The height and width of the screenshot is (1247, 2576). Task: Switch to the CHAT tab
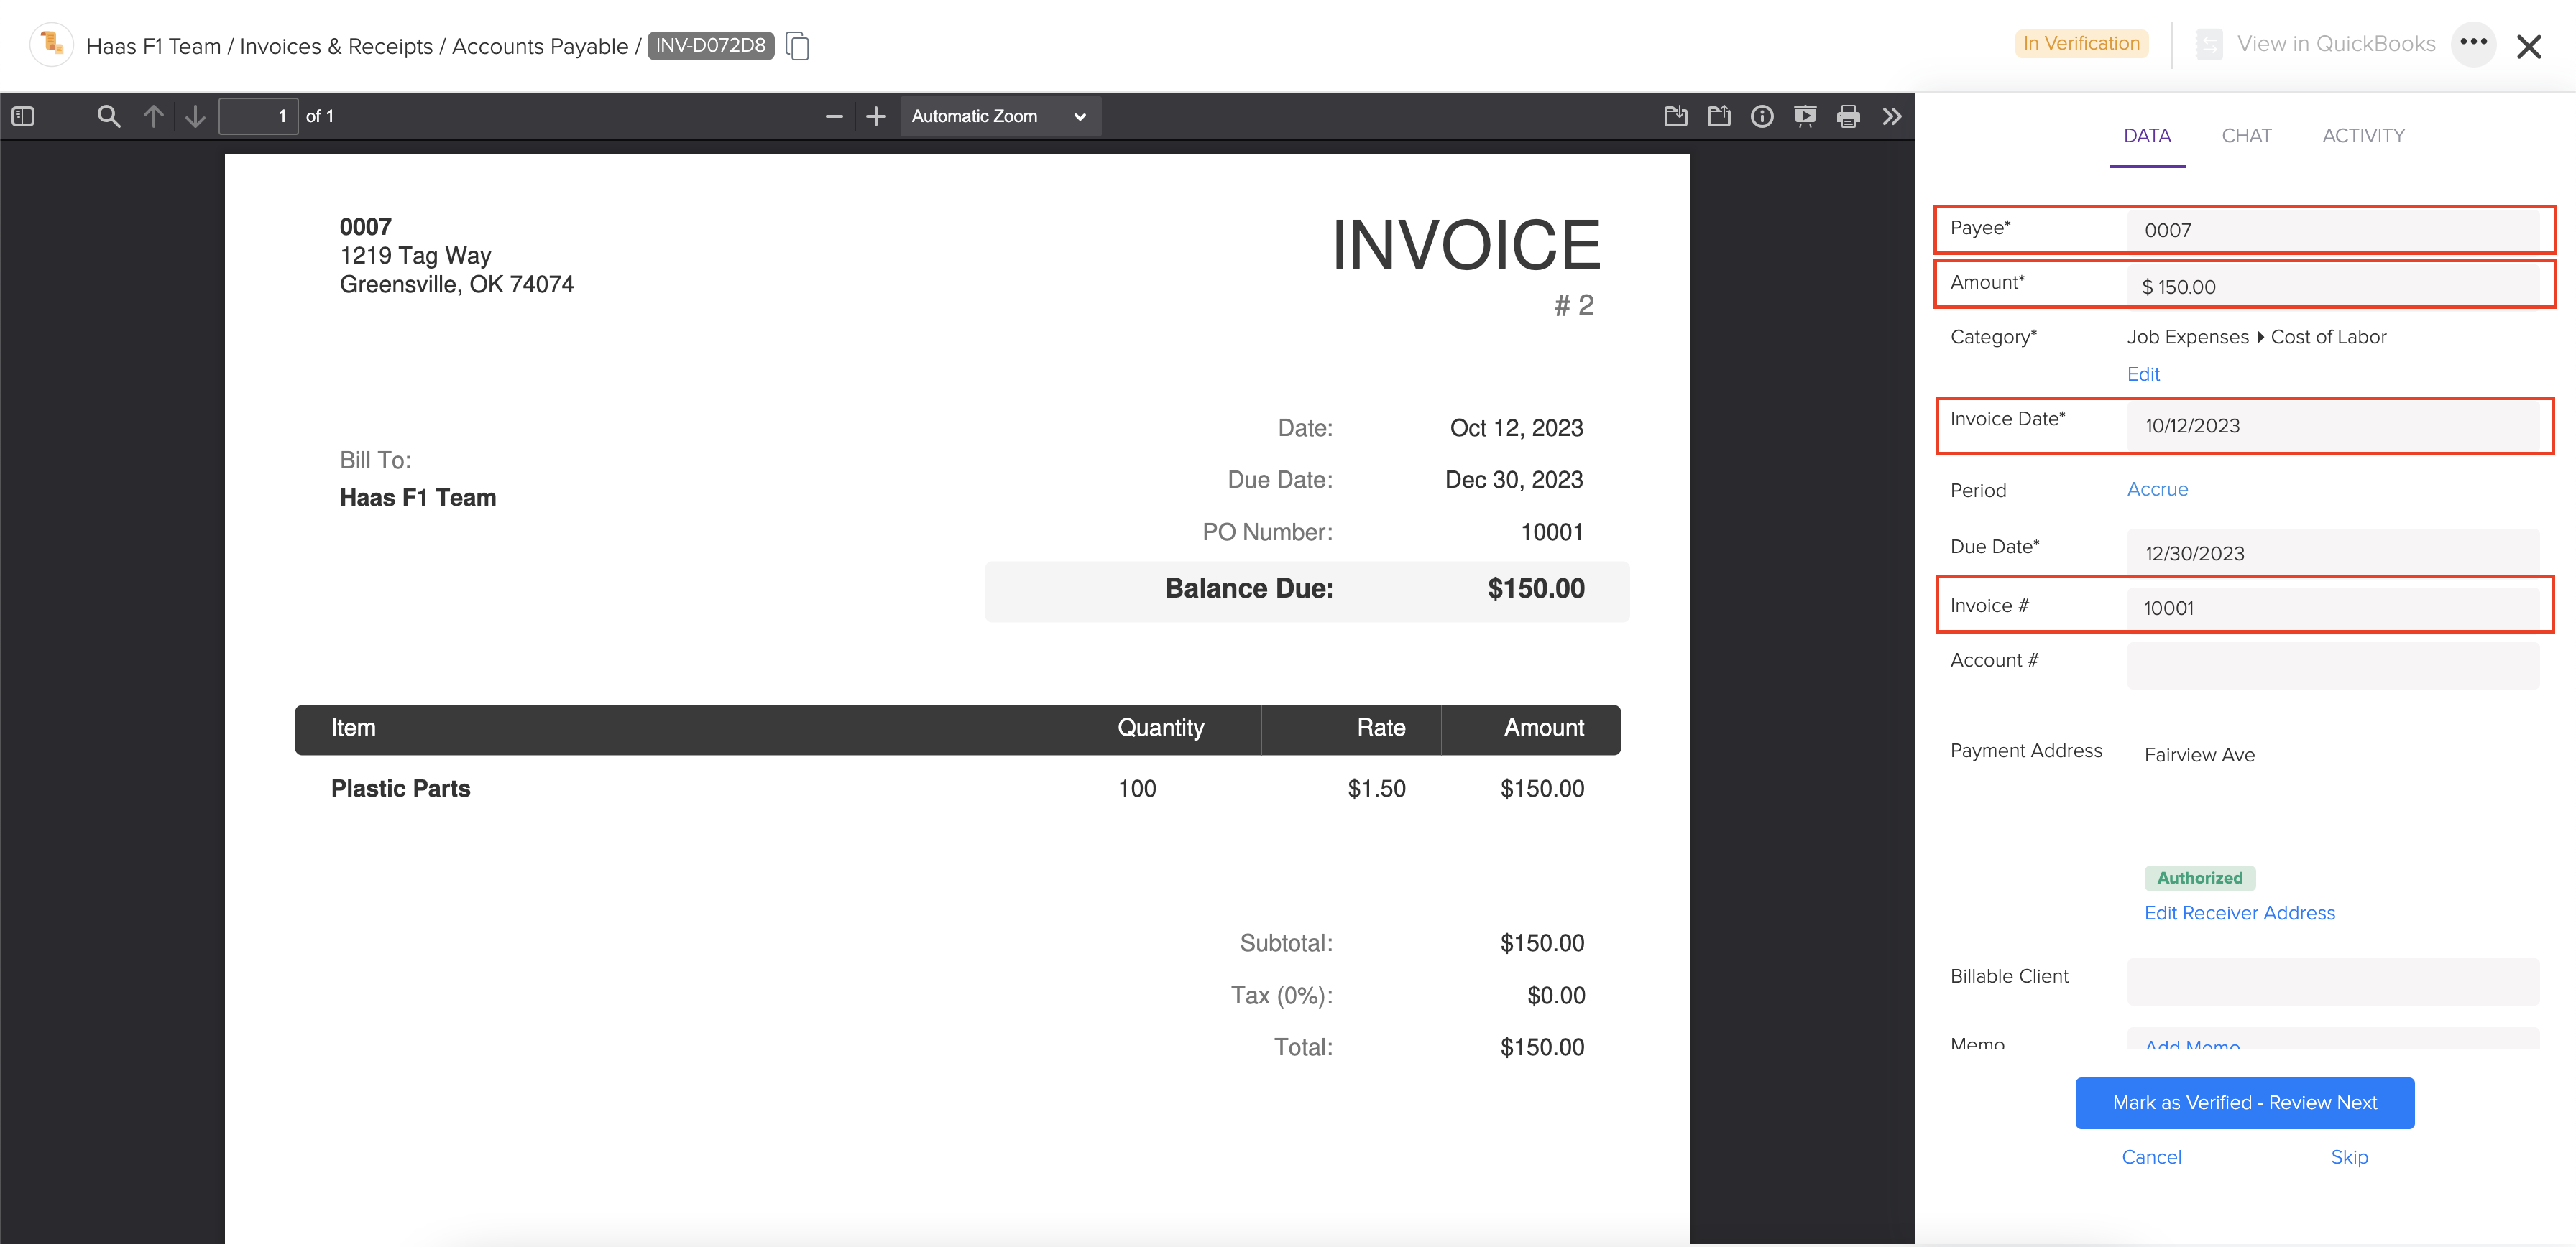[x=2247, y=135]
